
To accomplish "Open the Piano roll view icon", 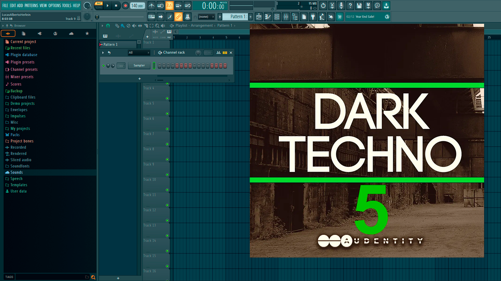I will [268, 16].
